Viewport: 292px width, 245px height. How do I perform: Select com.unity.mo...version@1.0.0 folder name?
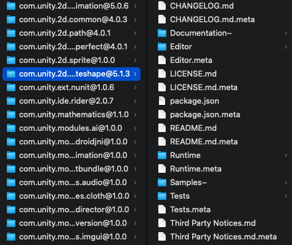tap(73, 223)
